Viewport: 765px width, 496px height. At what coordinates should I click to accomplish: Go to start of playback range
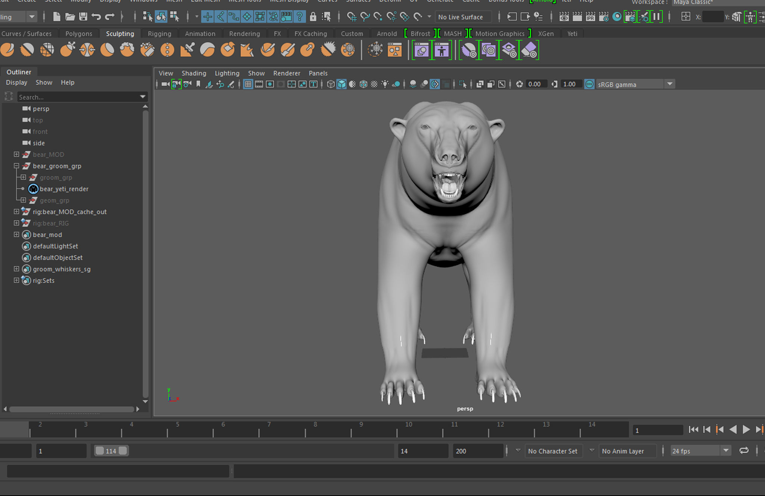pyautogui.click(x=693, y=430)
